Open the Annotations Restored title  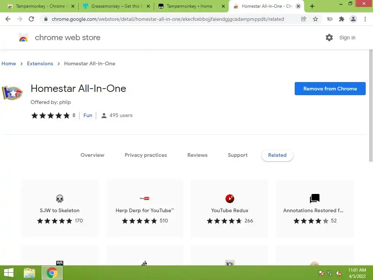point(313,210)
